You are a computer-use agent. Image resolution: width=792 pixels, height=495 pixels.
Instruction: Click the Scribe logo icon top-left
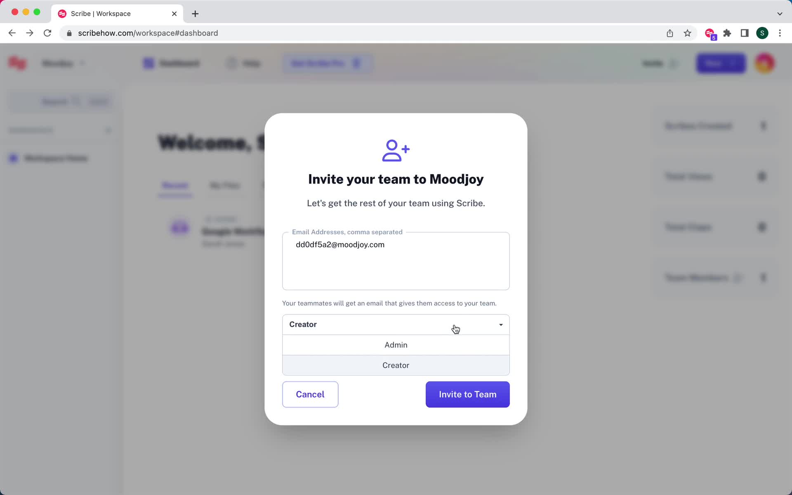pos(18,63)
